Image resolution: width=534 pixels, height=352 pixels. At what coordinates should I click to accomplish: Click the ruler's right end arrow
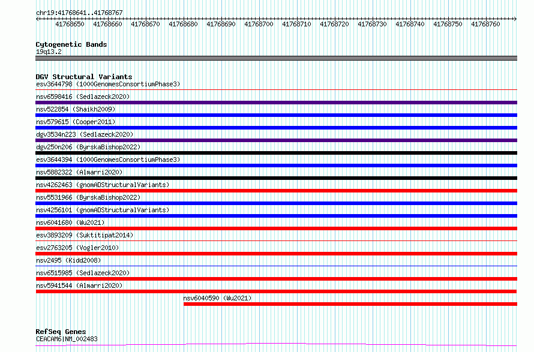click(x=515, y=19)
